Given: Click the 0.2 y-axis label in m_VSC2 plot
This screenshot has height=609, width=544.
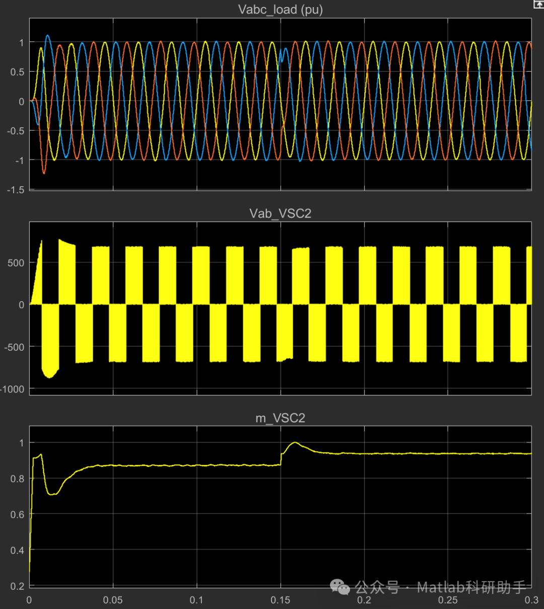Looking at the screenshot, I should pyautogui.click(x=17, y=586).
